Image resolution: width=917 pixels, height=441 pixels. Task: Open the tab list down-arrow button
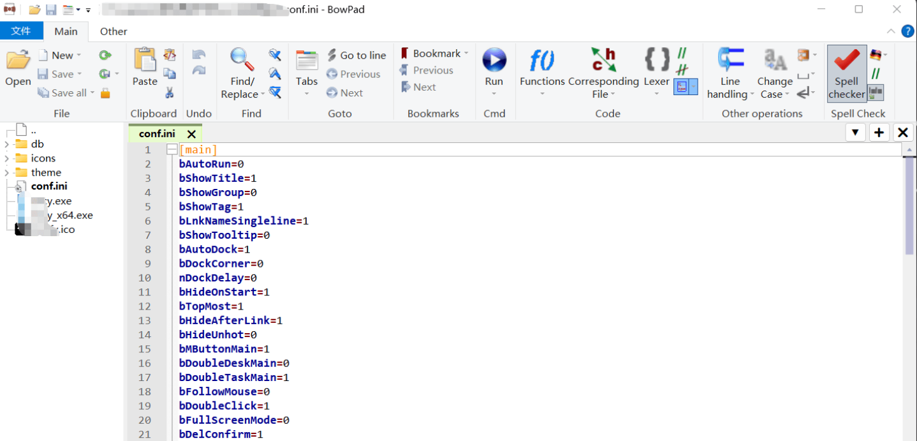tap(855, 133)
